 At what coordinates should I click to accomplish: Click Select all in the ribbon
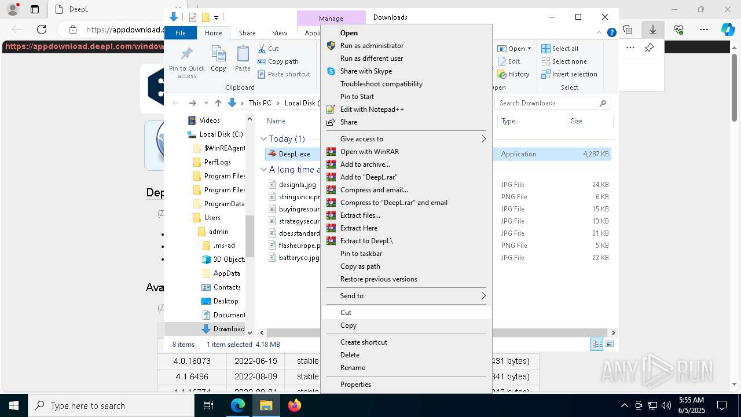[560, 49]
